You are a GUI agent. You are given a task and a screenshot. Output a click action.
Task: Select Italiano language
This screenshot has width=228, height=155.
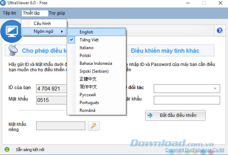click(96, 48)
